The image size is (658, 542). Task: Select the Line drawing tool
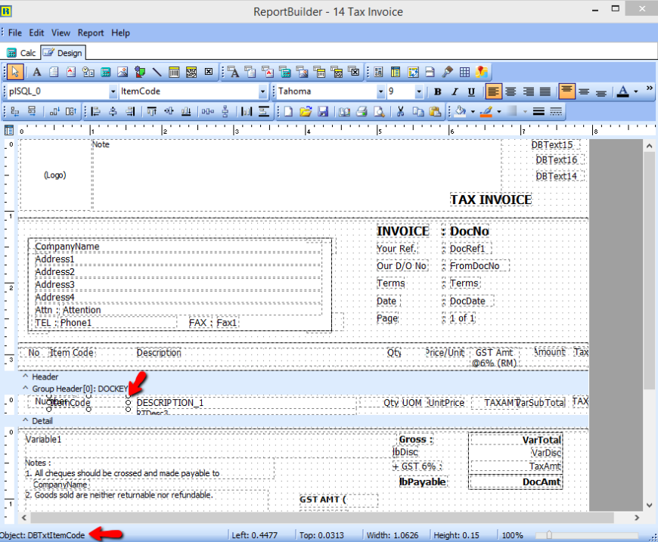[x=157, y=73]
